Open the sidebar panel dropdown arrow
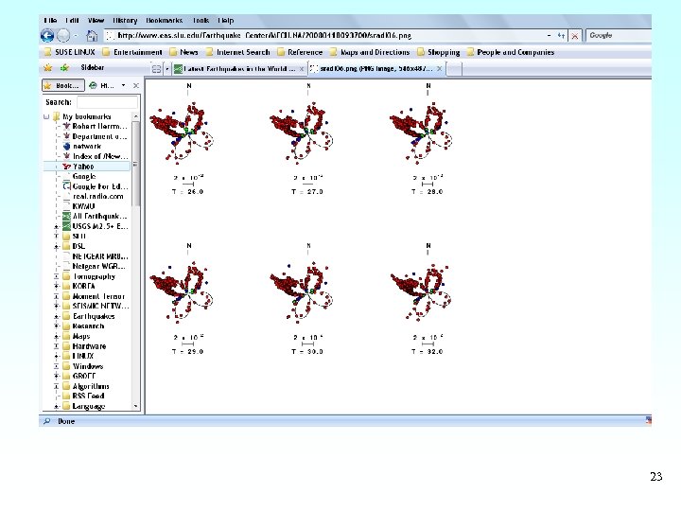681x511 pixels. coord(123,85)
